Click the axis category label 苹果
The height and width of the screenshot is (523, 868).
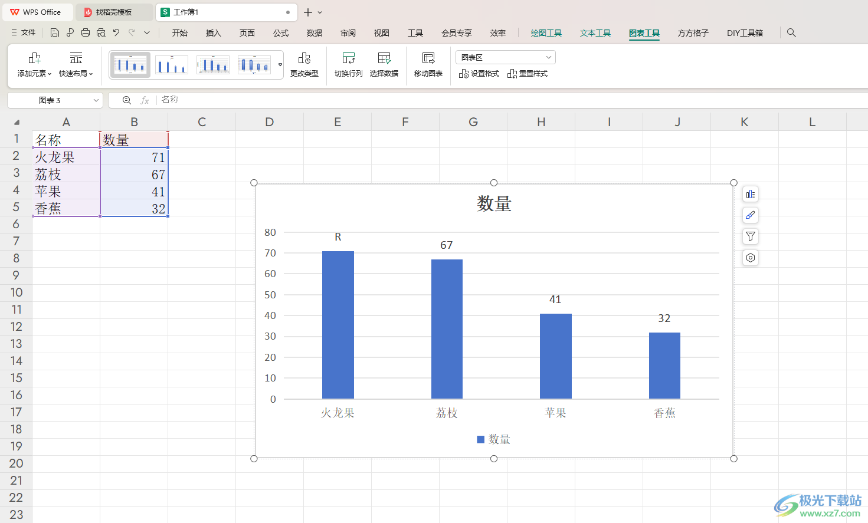point(555,413)
